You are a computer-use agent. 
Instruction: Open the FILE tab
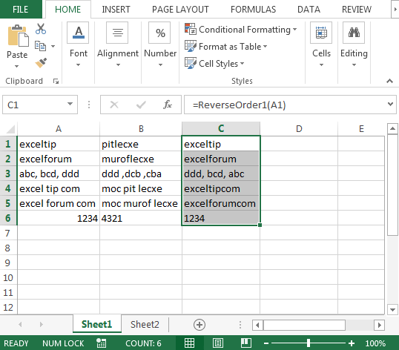[20, 10]
